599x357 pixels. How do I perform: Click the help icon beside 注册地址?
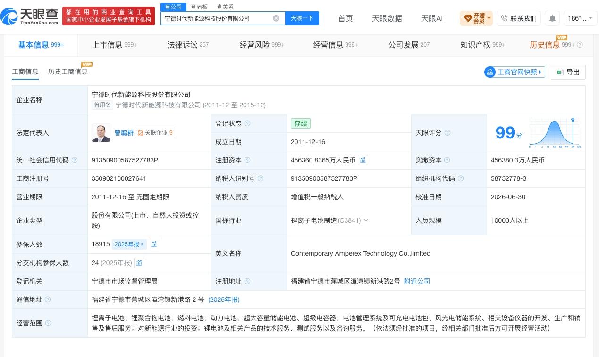[247, 281]
